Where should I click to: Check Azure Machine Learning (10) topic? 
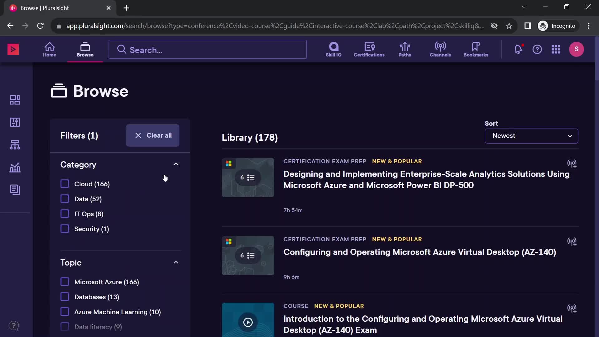click(65, 312)
